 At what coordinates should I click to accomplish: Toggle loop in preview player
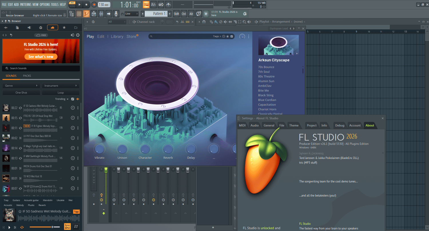click(22, 227)
